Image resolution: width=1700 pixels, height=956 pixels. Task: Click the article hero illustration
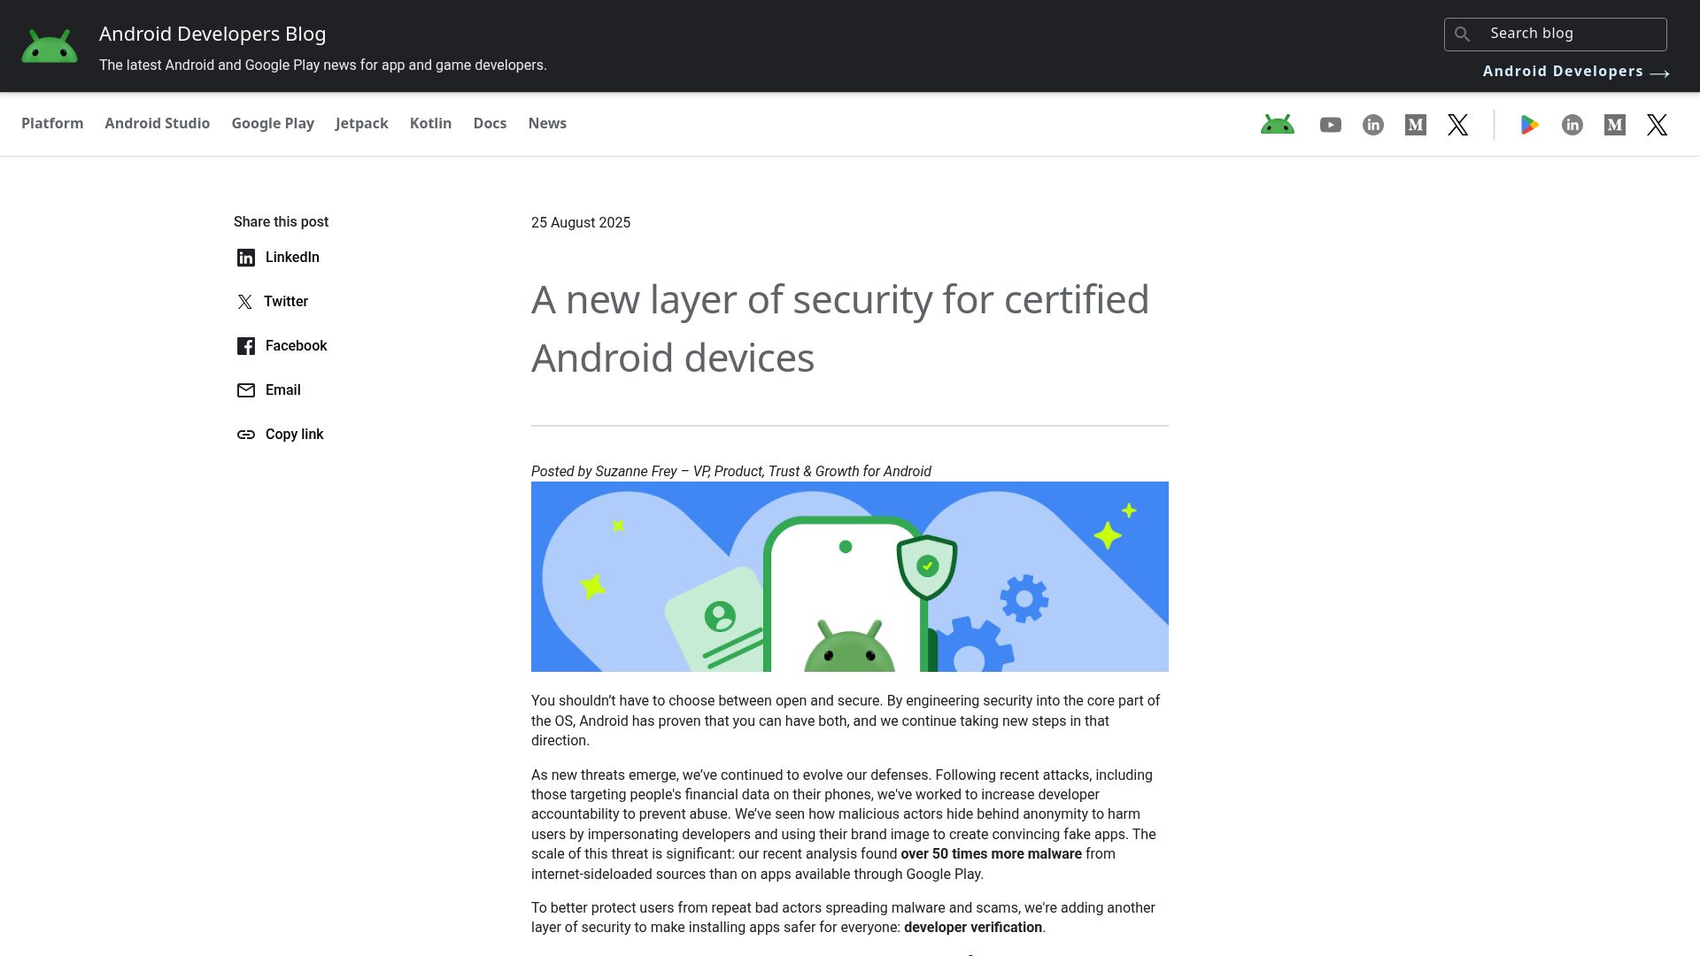click(x=850, y=576)
